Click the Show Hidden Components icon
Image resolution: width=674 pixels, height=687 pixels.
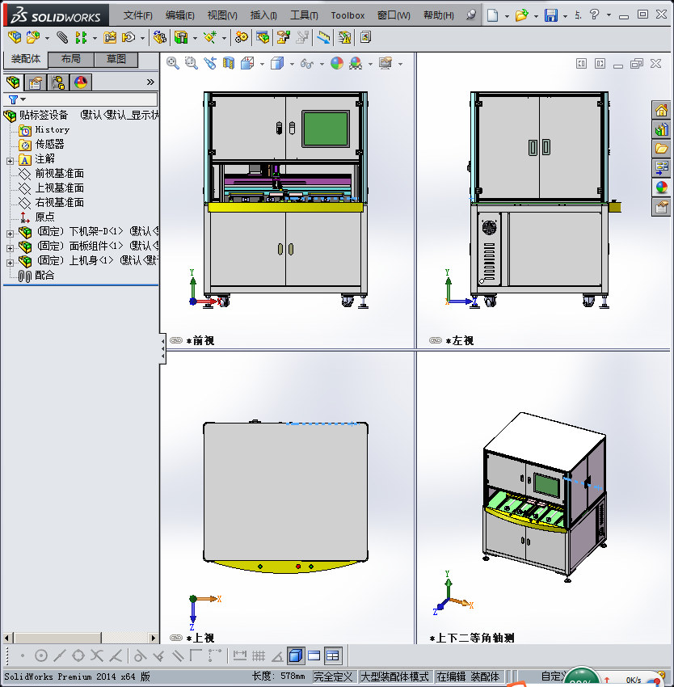pyautogui.click(x=159, y=38)
